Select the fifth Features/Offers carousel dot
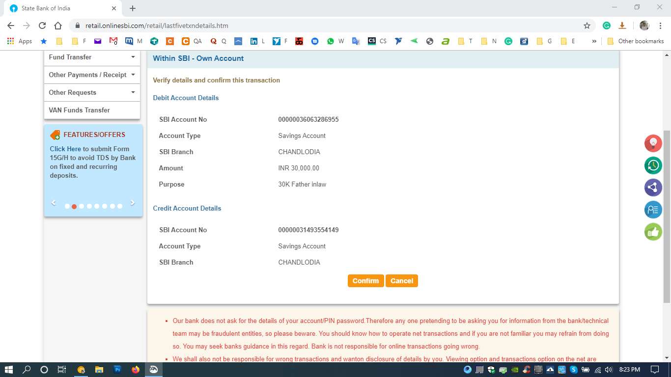The image size is (671, 377). pos(97,206)
